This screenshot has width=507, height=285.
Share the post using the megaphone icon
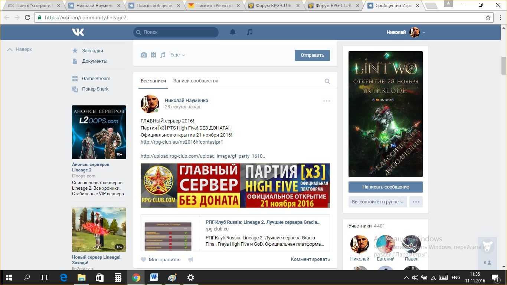click(x=191, y=260)
